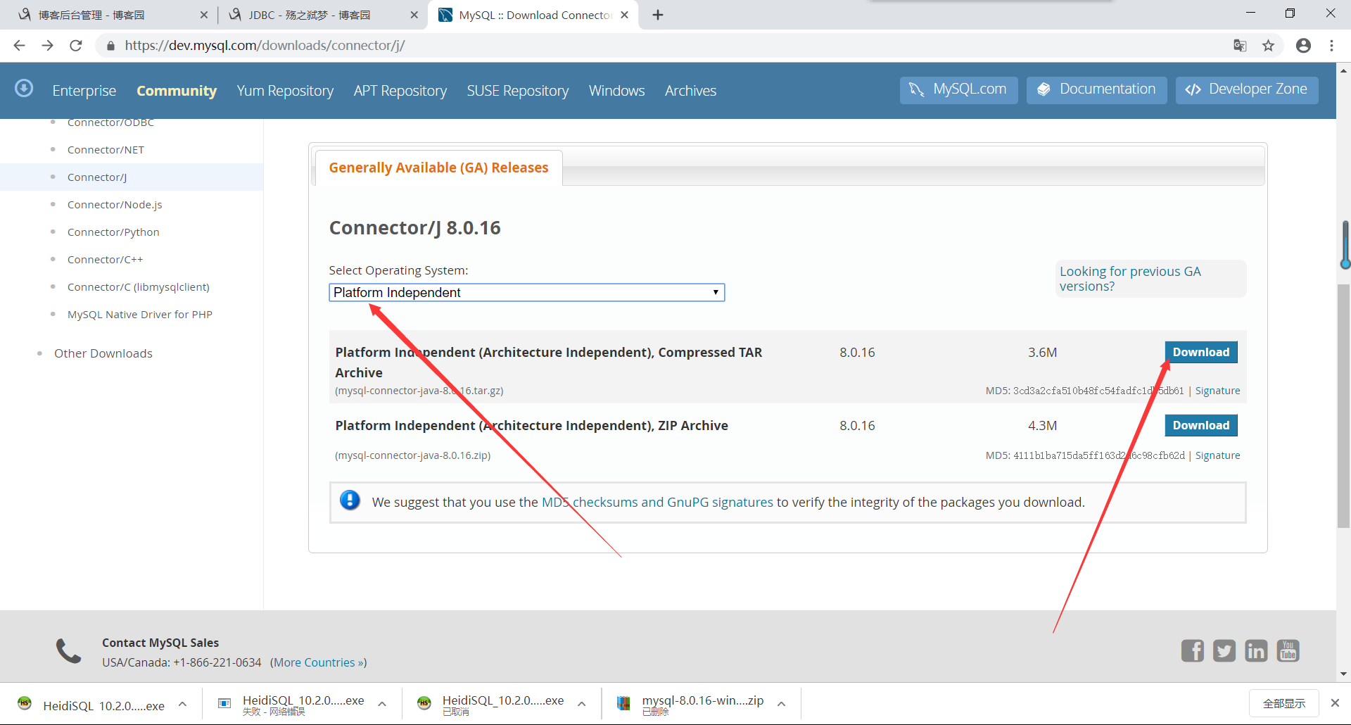Click the translate page icon in the address bar
The image size is (1351, 725).
(1240, 46)
